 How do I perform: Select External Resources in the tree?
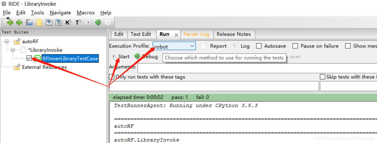44,67
